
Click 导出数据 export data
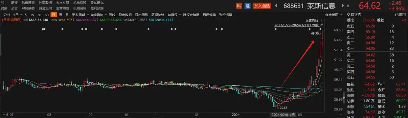pos(125,15)
